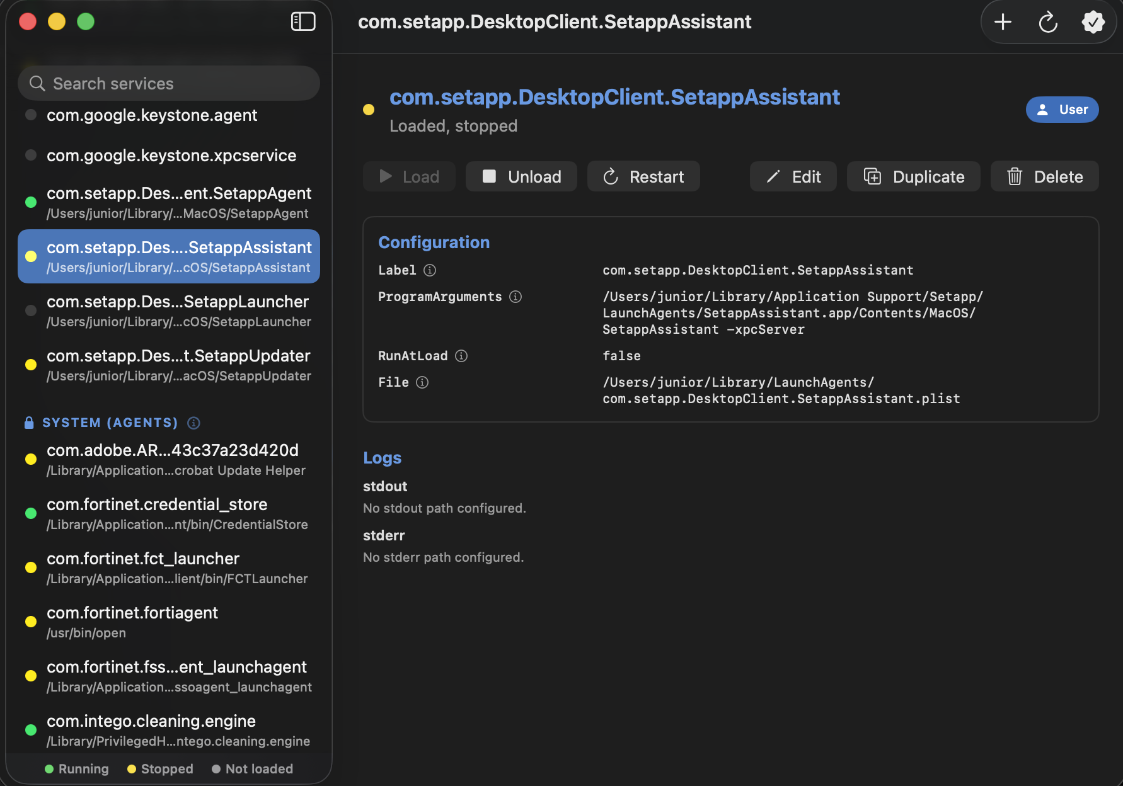Viewport: 1123px width, 786px height.
Task: Edit the service configuration
Action: click(793, 176)
